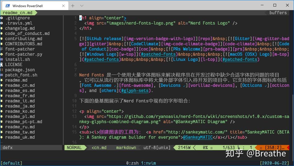Click the @SankeyMATIC hyperlink
Screen dimensions: 294x166
click(198, 137)
